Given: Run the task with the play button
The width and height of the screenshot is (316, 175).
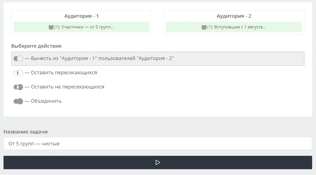Looking at the screenshot, I should coord(157,162).
